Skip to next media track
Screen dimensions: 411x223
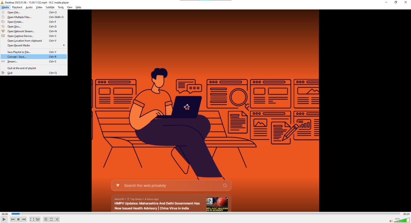tap(24, 219)
